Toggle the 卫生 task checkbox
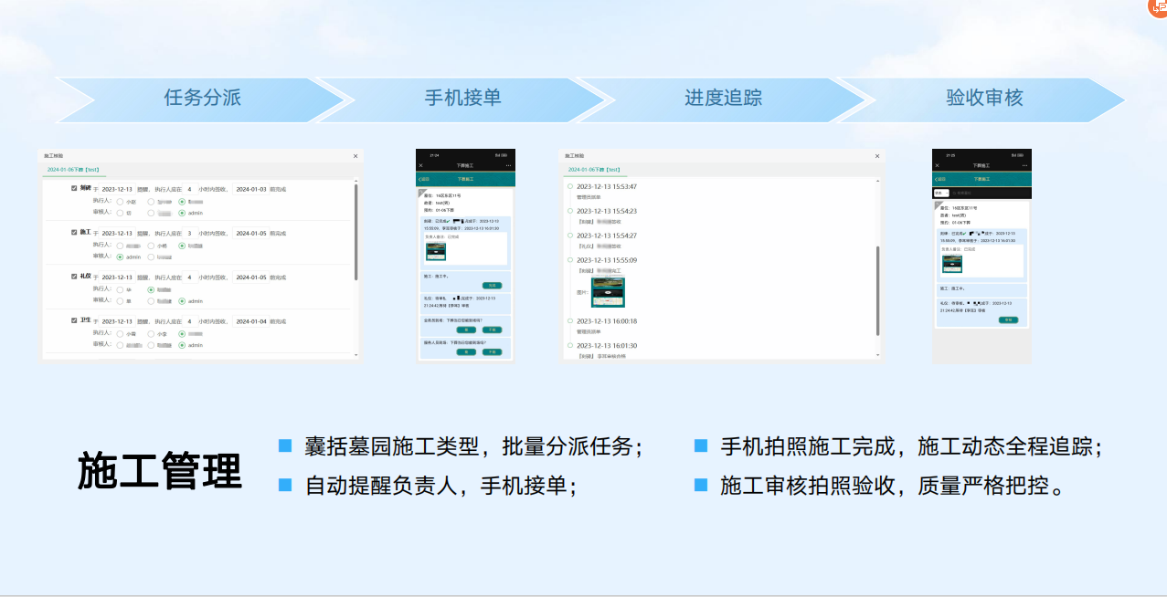The width and height of the screenshot is (1167, 597). click(74, 320)
